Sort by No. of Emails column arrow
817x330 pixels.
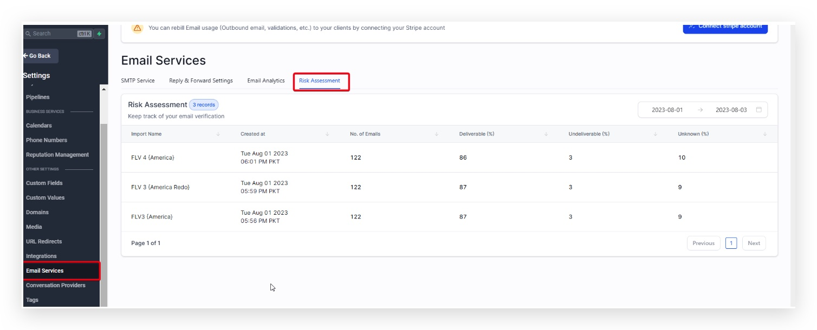(437, 134)
